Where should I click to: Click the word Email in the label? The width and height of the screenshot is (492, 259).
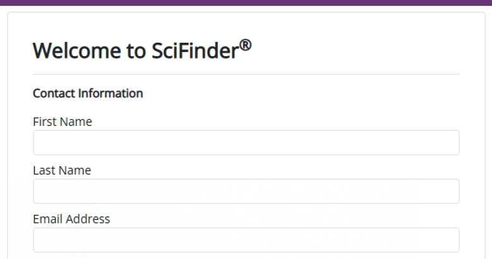(47, 219)
